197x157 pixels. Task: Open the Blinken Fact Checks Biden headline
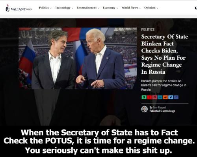click(x=165, y=54)
